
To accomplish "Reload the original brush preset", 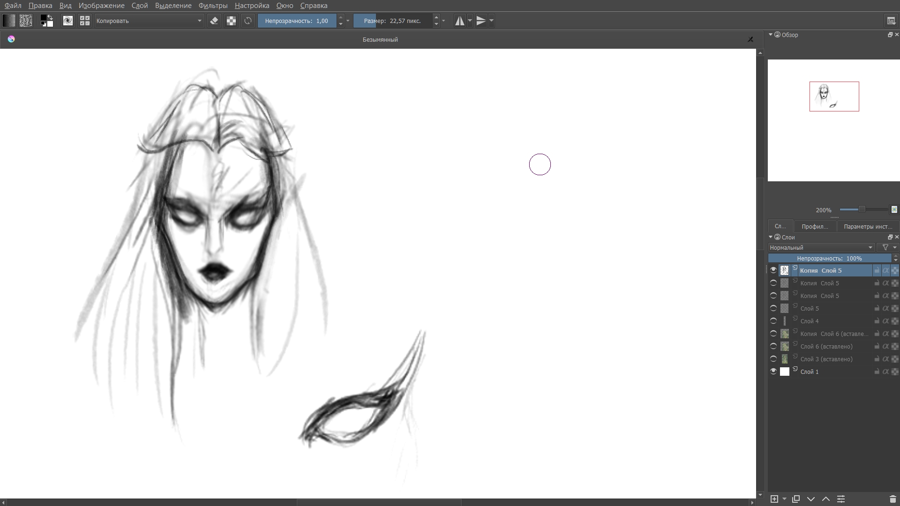I will pyautogui.click(x=248, y=21).
